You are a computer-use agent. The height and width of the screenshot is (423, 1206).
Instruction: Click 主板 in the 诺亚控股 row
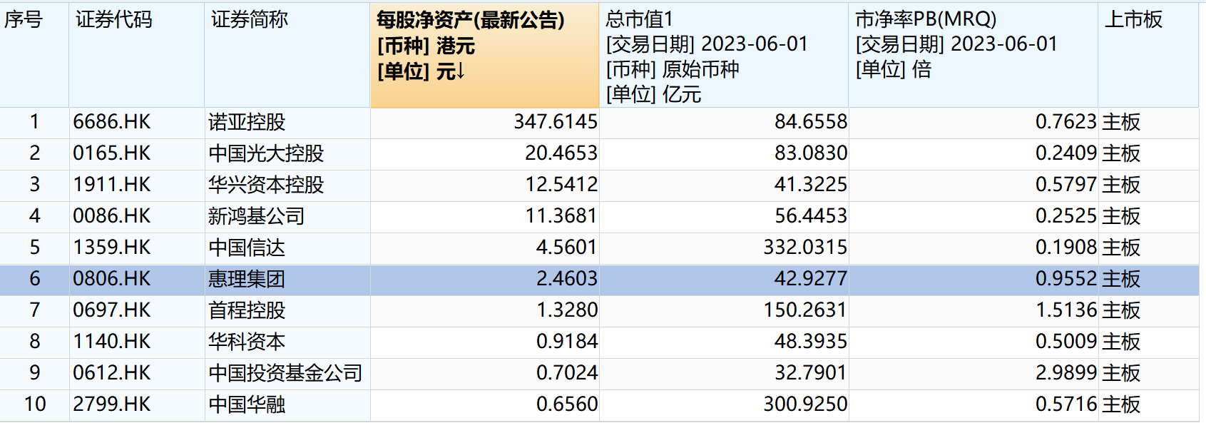pyautogui.click(x=1121, y=122)
